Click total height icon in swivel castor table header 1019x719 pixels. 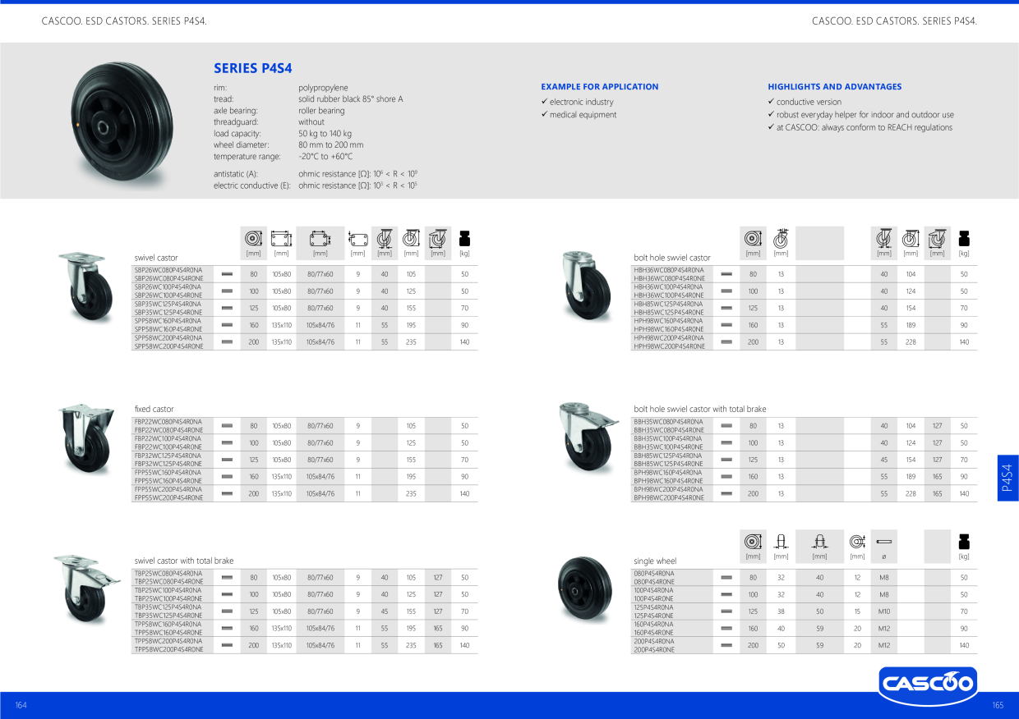click(411, 239)
